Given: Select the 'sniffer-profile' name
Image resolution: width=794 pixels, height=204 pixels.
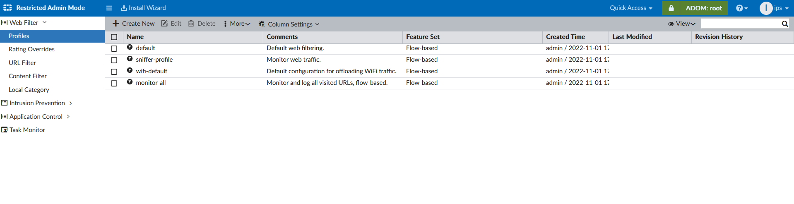Looking at the screenshot, I should (x=154, y=60).
